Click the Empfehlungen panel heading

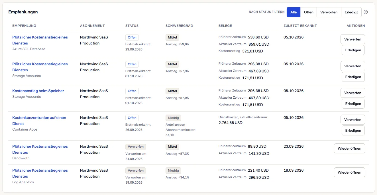tap(23, 12)
